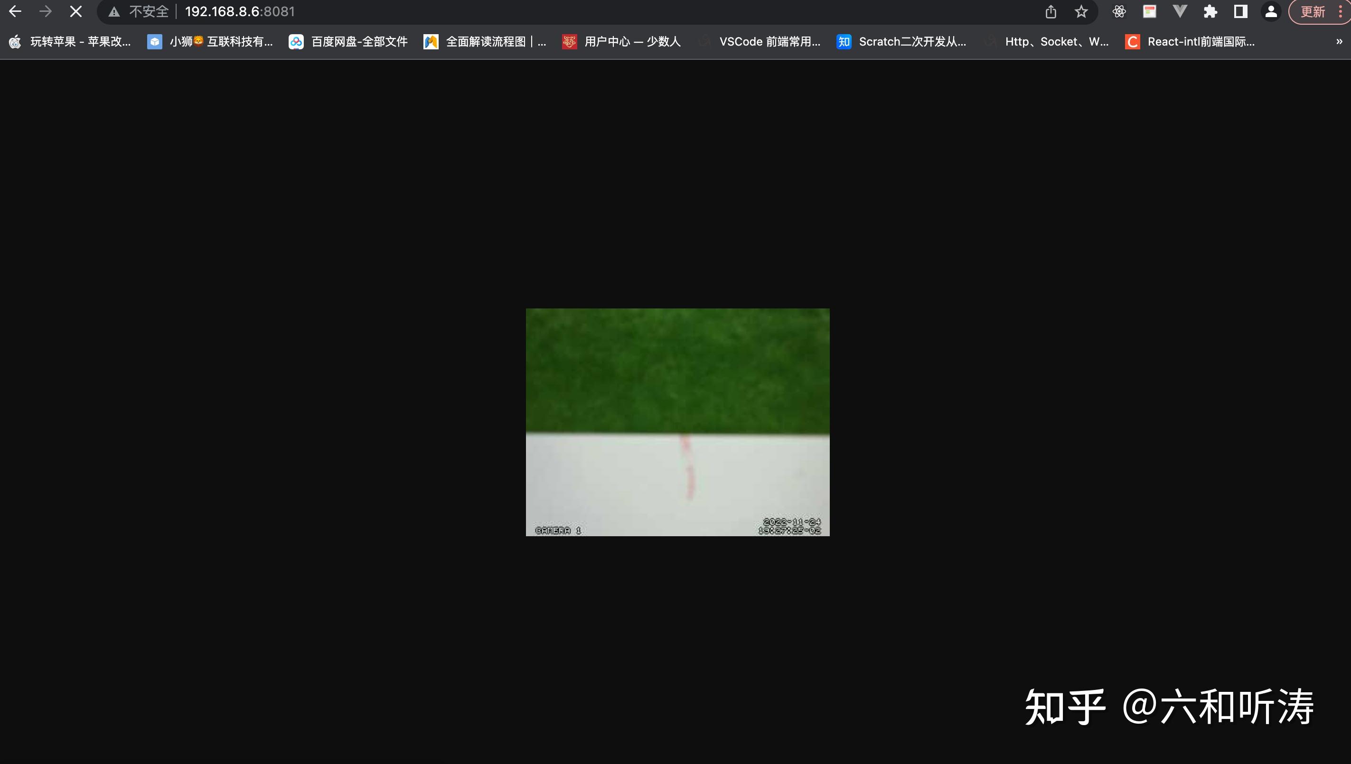Expand hidden bookmarks with the double chevron
The width and height of the screenshot is (1351, 764).
pyautogui.click(x=1339, y=41)
